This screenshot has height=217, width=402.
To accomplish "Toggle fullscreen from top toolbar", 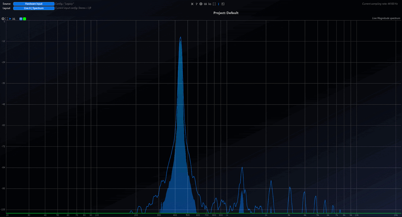I will (x=214, y=4).
